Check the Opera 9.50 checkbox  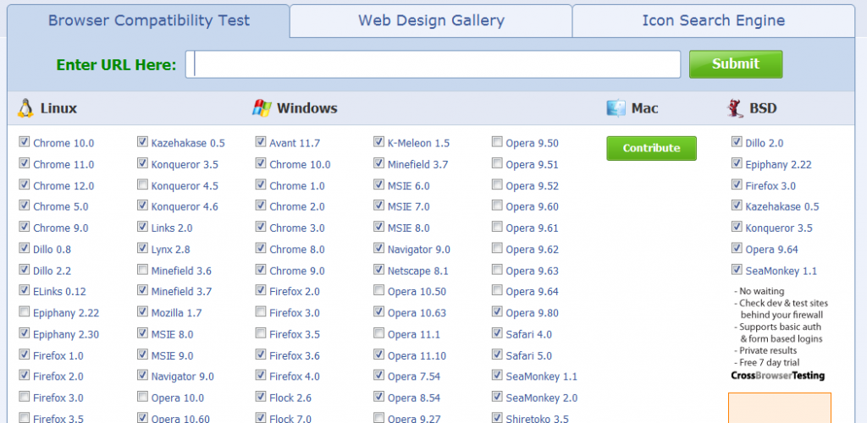click(x=497, y=142)
